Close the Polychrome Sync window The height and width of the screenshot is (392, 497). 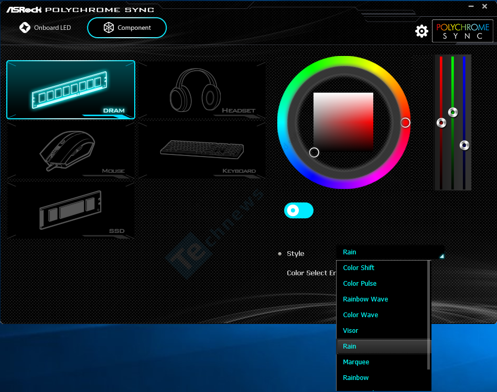coord(484,6)
